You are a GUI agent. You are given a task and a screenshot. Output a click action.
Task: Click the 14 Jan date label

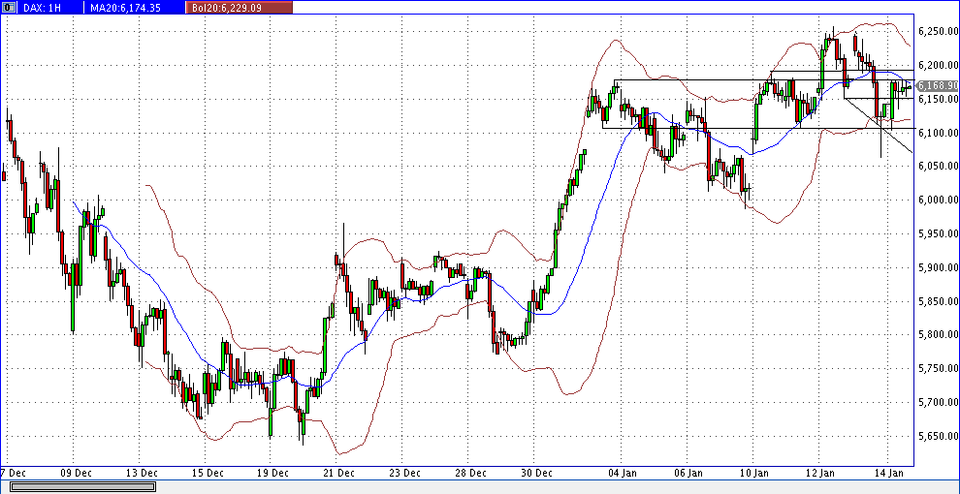click(x=887, y=473)
